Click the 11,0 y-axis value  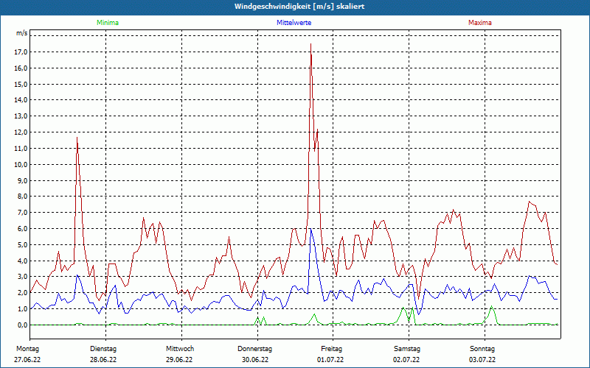[21, 149]
